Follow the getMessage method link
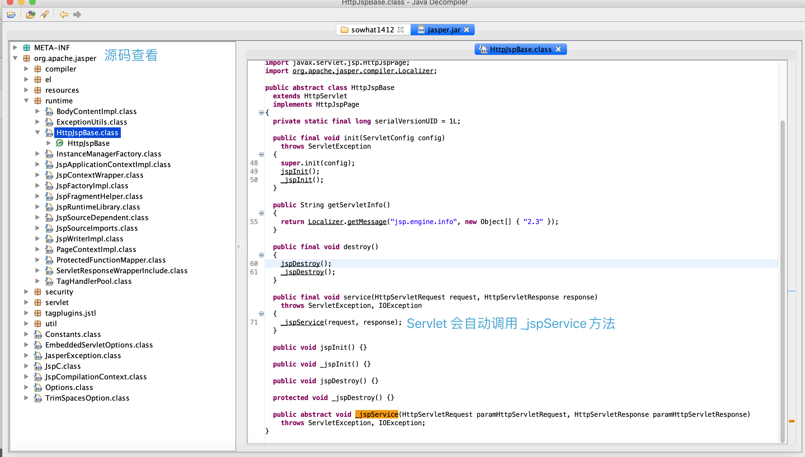 click(x=367, y=222)
